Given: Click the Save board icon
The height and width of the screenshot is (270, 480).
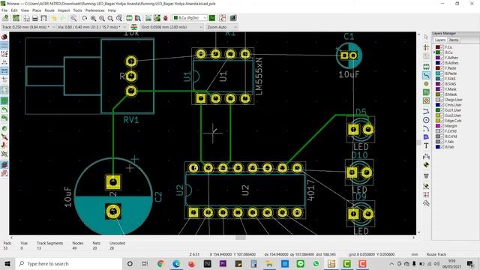Looking at the screenshot, I should 5,18.
